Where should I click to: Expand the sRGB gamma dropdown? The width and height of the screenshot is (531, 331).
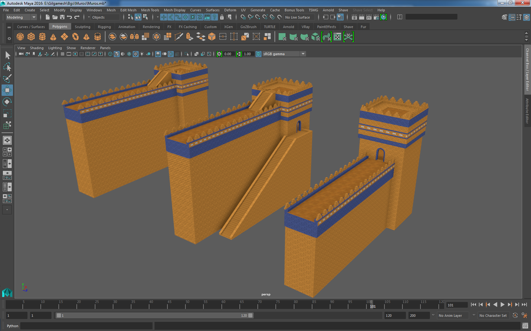pyautogui.click(x=303, y=54)
